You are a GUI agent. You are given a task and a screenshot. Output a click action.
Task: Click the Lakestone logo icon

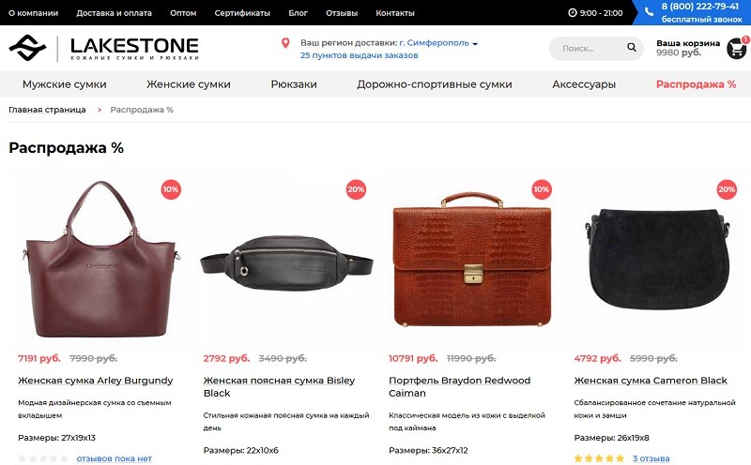(27, 48)
